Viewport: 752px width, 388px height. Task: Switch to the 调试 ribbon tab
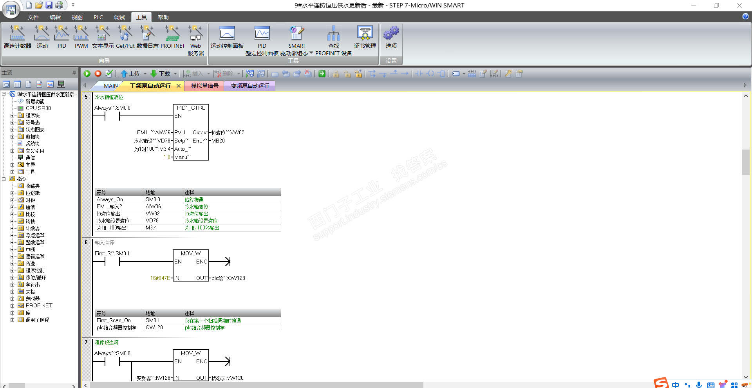(119, 17)
